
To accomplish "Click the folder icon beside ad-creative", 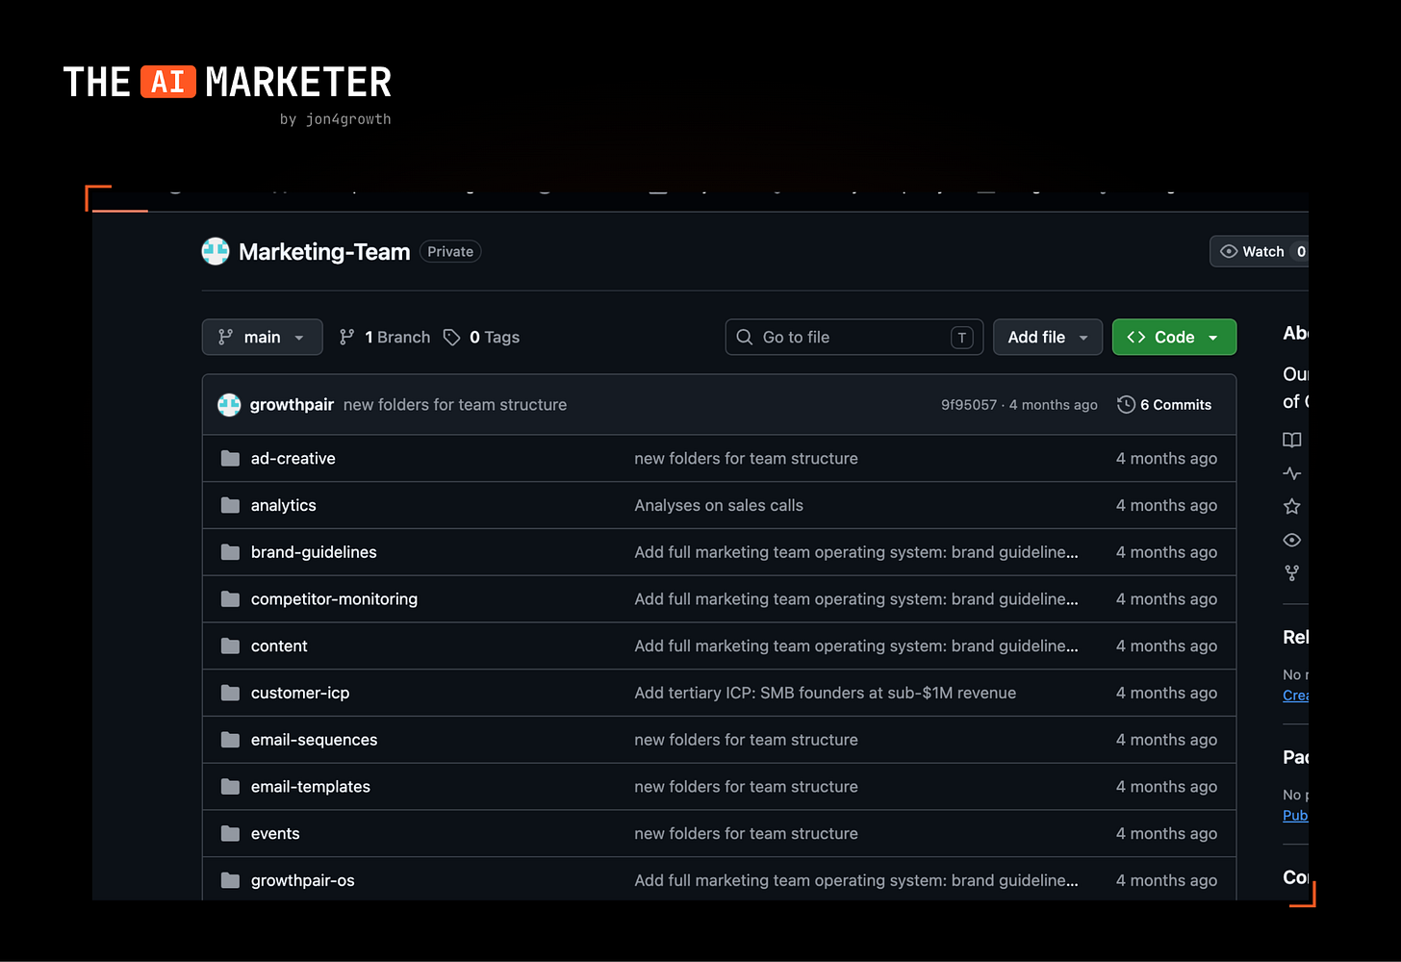I will point(230,458).
